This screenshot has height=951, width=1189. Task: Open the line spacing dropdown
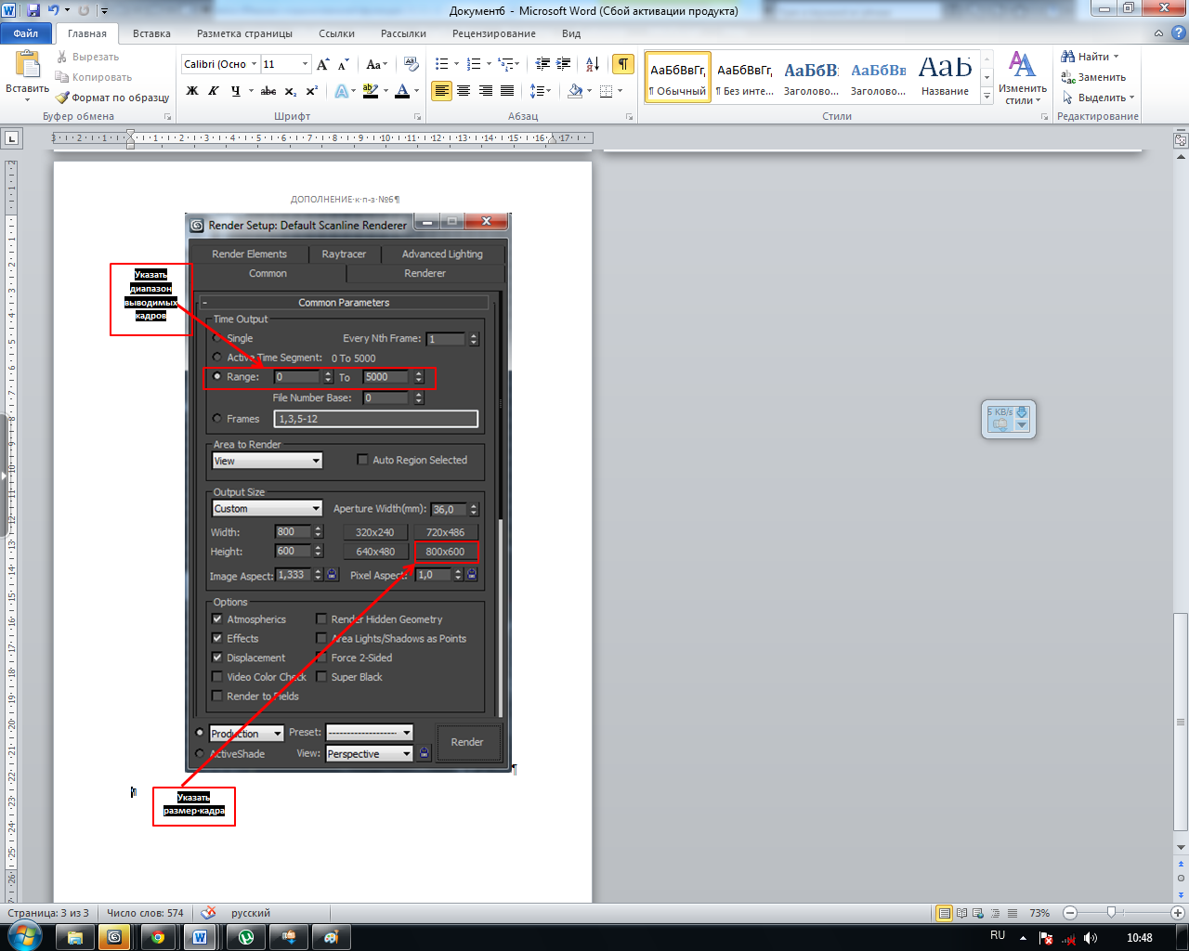[x=541, y=91]
